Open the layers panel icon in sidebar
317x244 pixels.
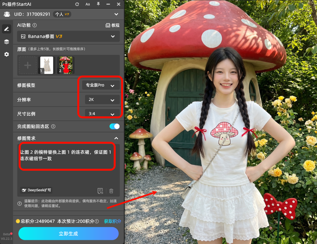coord(6,42)
